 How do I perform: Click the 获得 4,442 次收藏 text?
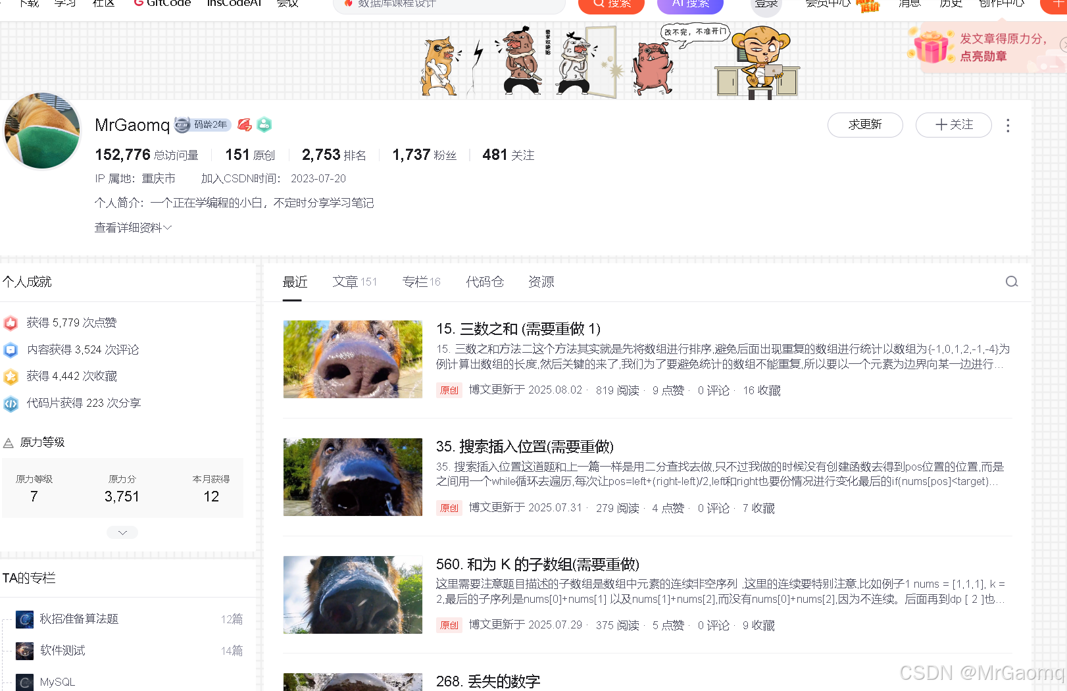click(72, 376)
